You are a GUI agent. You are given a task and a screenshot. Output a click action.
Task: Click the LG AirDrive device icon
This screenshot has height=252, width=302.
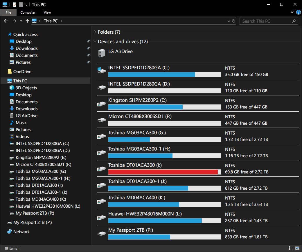(x=101, y=53)
